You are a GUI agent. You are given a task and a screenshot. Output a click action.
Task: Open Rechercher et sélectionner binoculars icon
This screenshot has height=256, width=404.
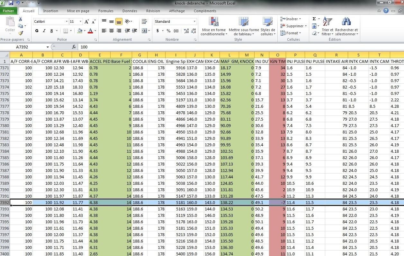pyautogui.click(x=346, y=21)
